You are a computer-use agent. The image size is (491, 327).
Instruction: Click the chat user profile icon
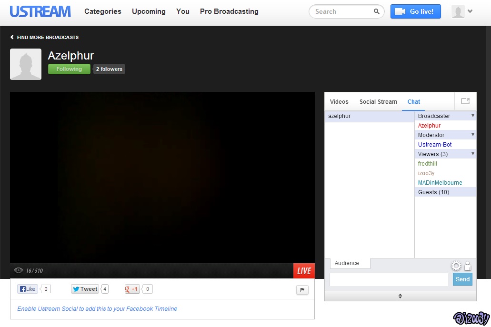pos(468,266)
